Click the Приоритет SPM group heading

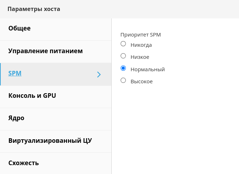141,35
